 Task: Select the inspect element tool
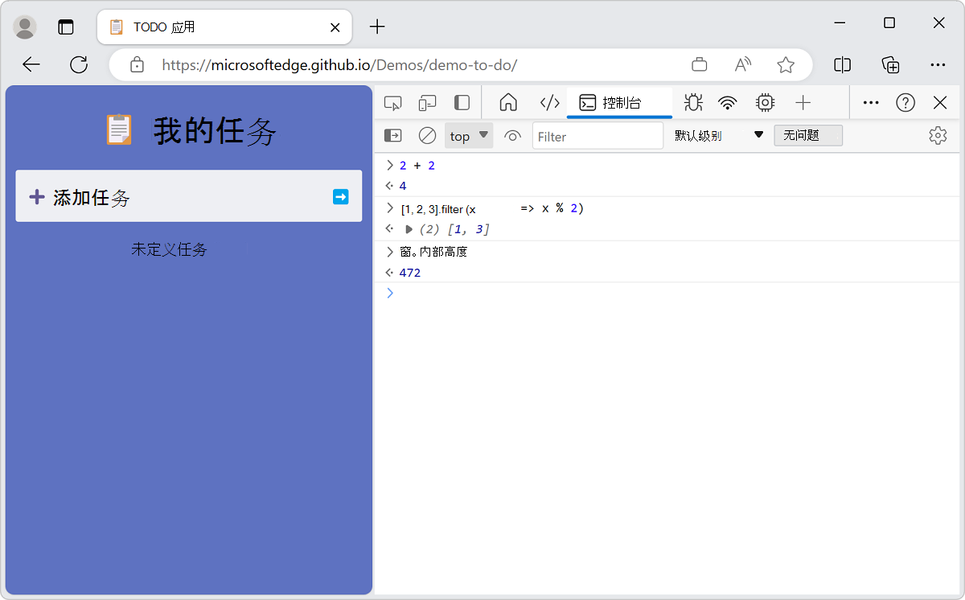coord(392,102)
